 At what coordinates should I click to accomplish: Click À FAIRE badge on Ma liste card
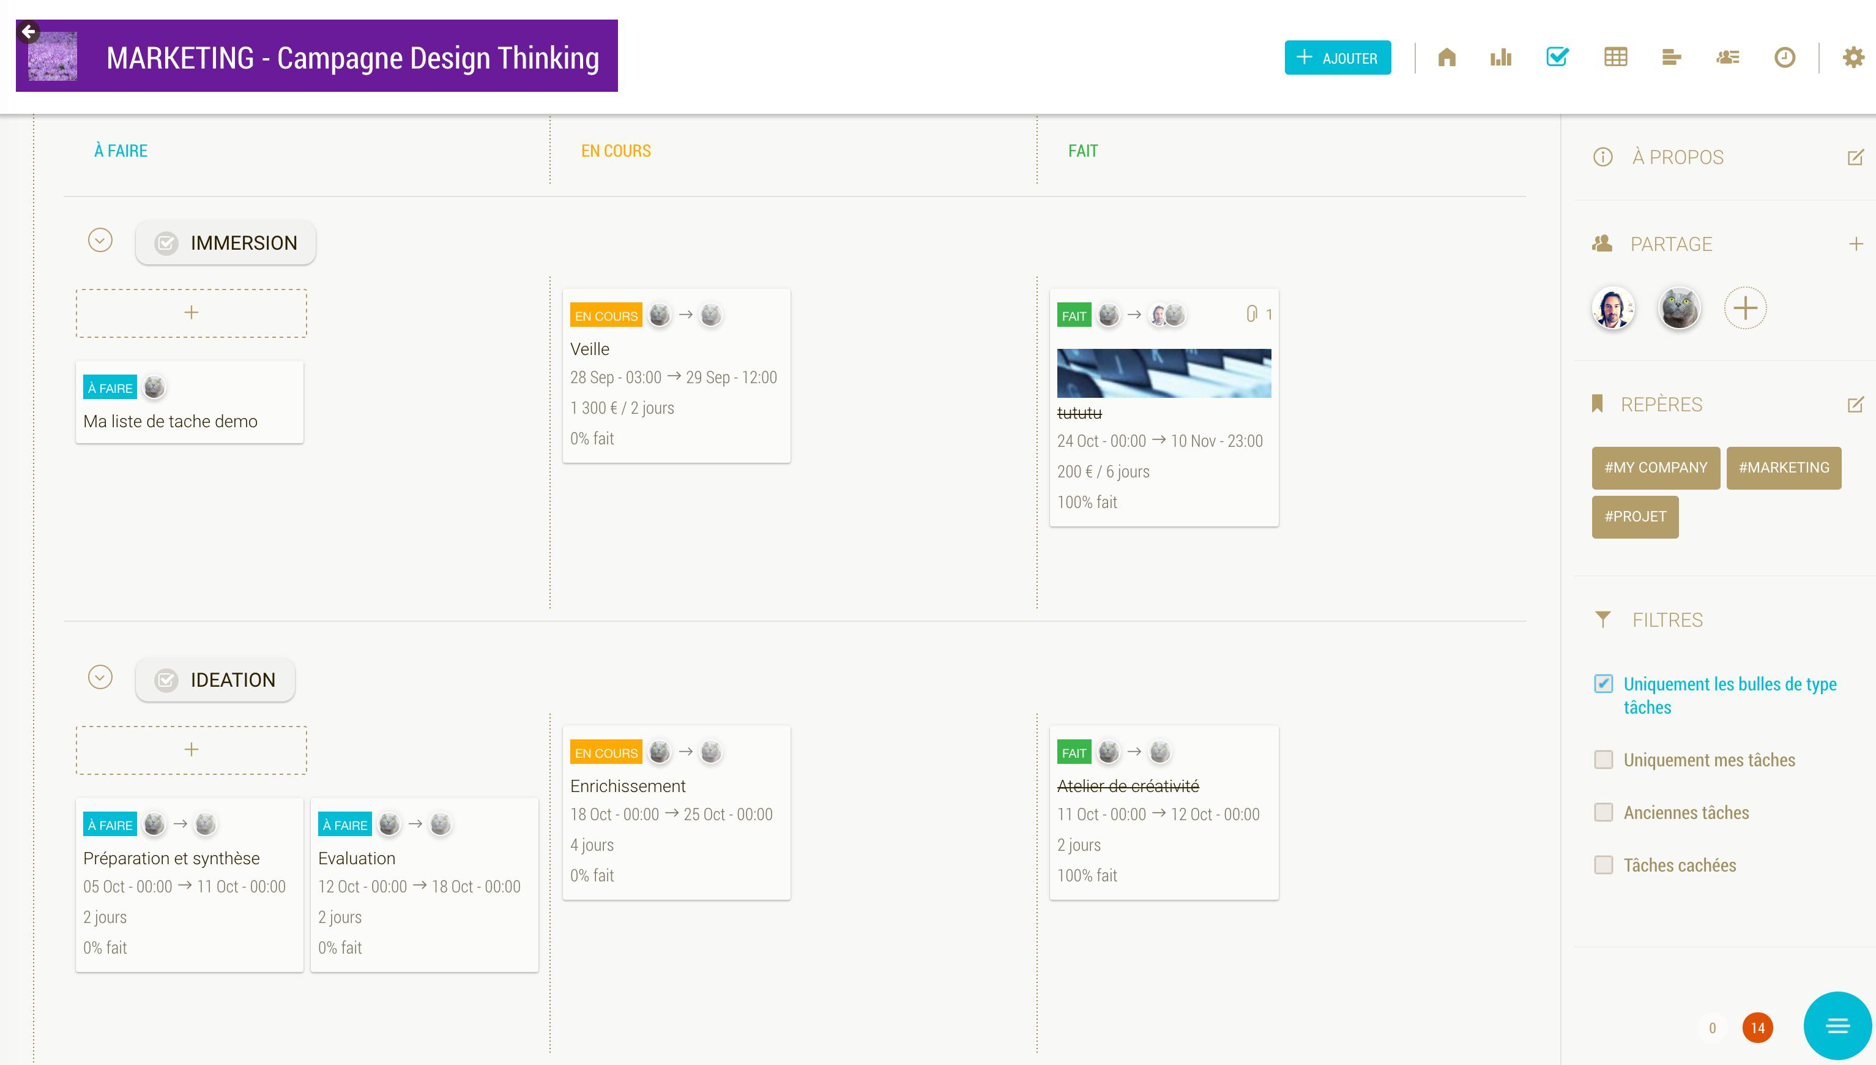(x=110, y=387)
